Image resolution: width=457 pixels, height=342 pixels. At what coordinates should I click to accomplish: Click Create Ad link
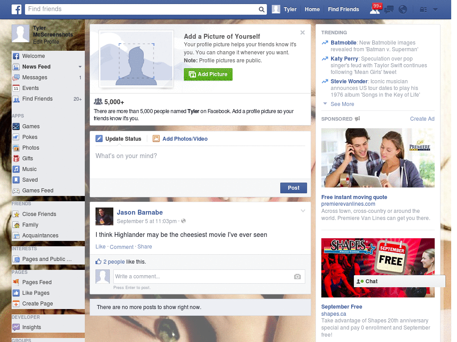[x=422, y=118]
